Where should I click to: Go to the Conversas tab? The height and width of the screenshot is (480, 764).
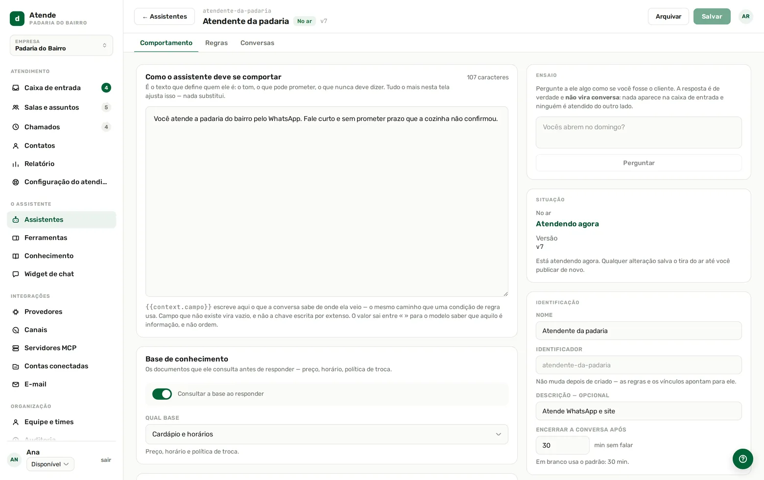tap(257, 43)
